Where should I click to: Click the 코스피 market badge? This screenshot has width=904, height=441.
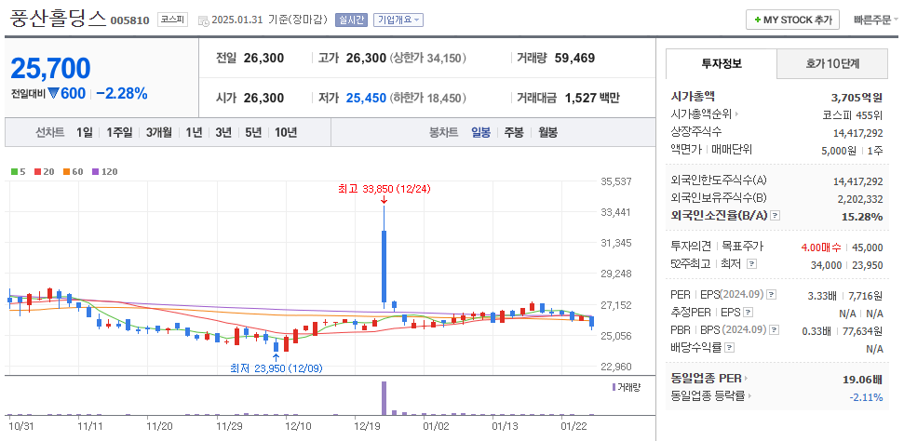pos(173,20)
